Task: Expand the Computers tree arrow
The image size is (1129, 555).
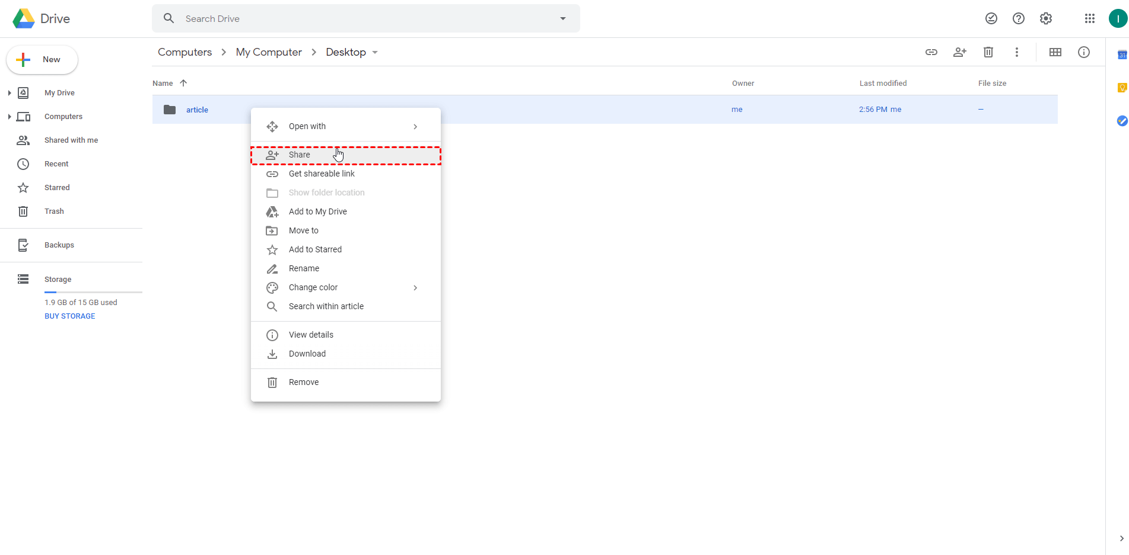Action: [9, 117]
